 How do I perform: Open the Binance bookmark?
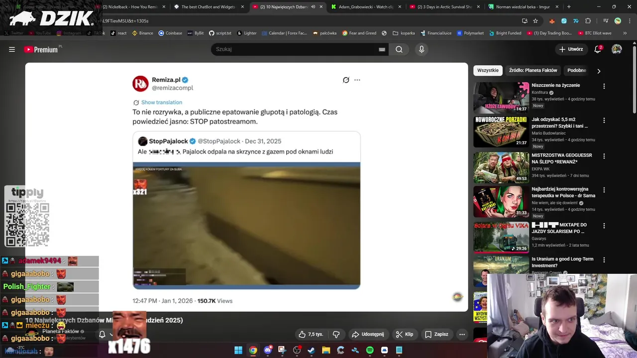point(142,33)
